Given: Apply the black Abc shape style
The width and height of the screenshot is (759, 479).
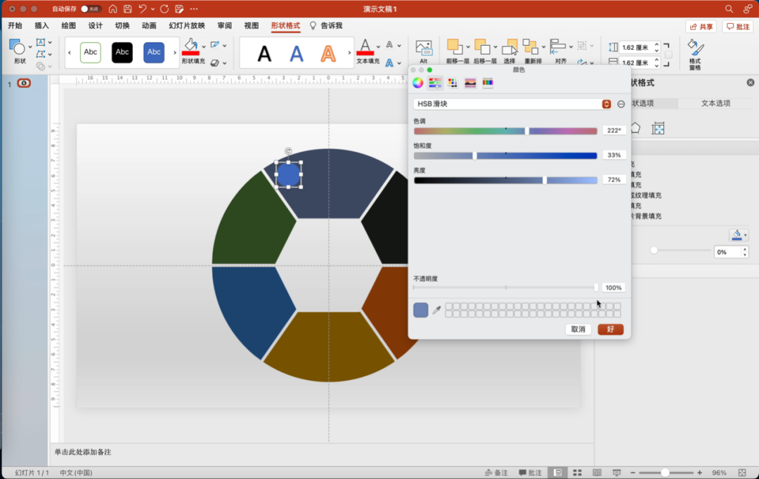Looking at the screenshot, I should (x=122, y=52).
